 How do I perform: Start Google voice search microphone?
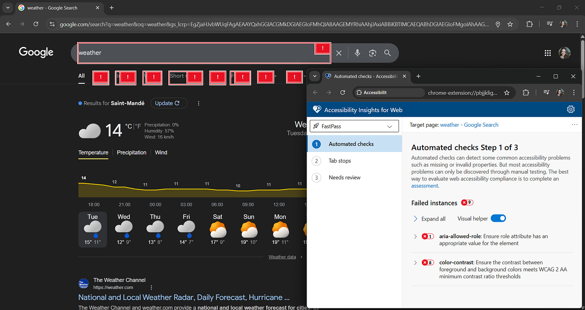(357, 53)
